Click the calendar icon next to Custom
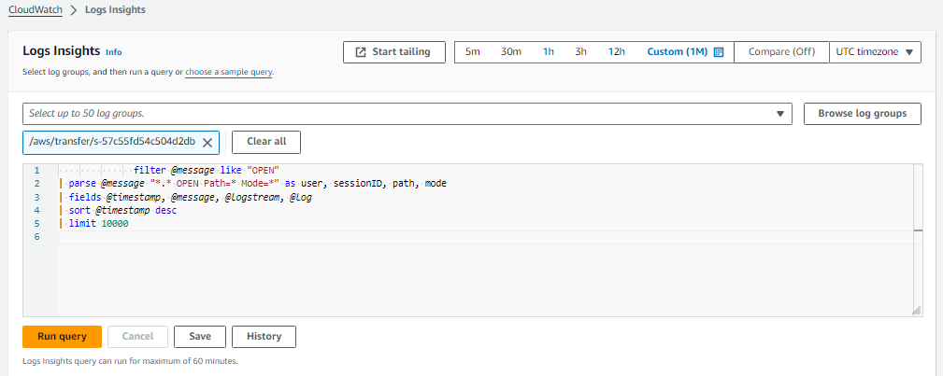 [x=718, y=52]
